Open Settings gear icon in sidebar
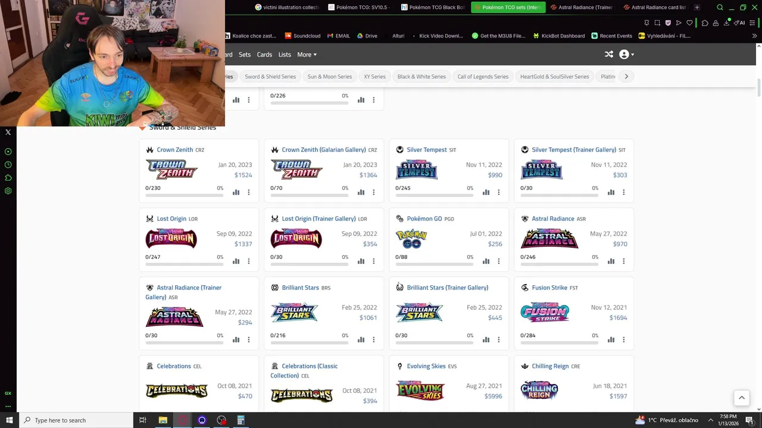762x428 pixels. click(8, 191)
